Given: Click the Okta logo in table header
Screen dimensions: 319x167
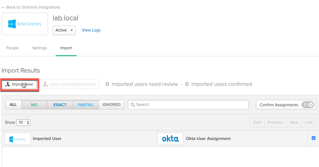Looking at the screenshot, I should click(x=170, y=139).
